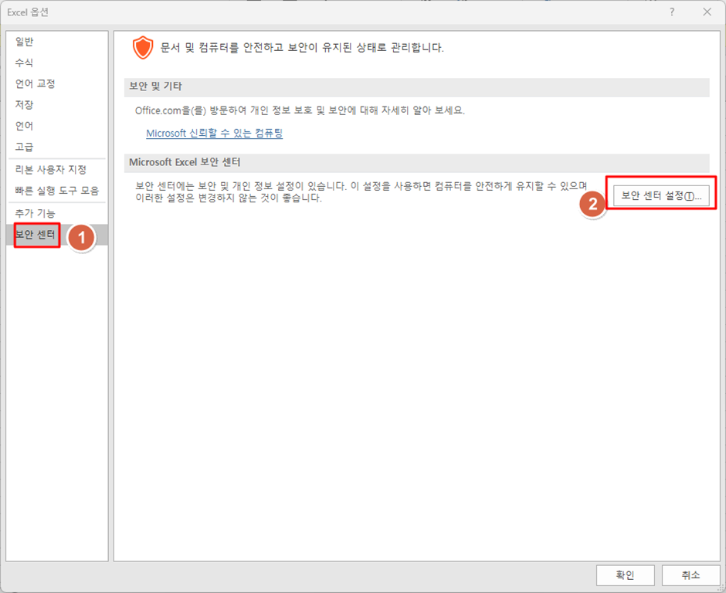Close the Excel 옵션 dialog

tap(707, 12)
